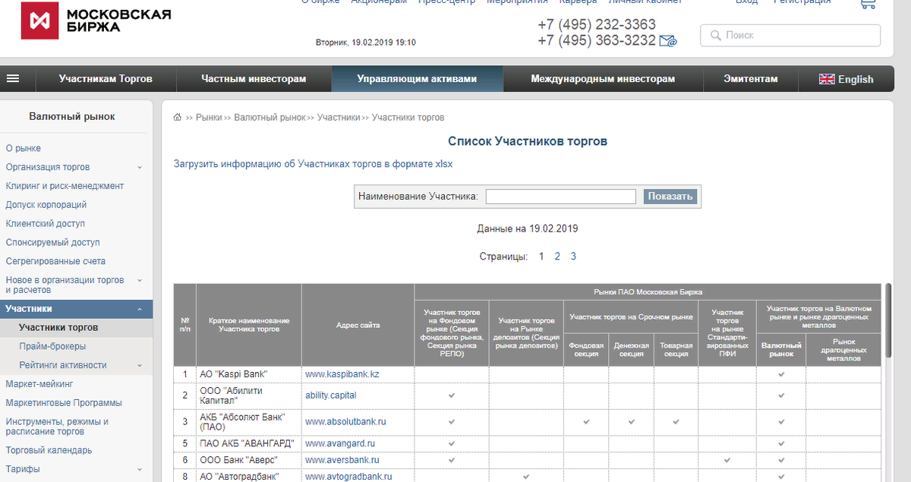Click the Фондовая секция checkmark for Абсолют Банк
The width and height of the screenshot is (911, 482).
coord(586,421)
